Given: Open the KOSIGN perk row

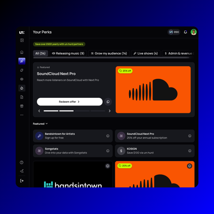Looking at the screenshot, I should pos(155,151).
